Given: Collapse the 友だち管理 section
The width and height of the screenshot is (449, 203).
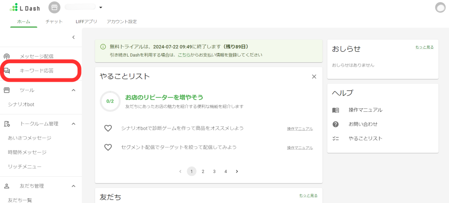Looking at the screenshot, I should point(73,186).
